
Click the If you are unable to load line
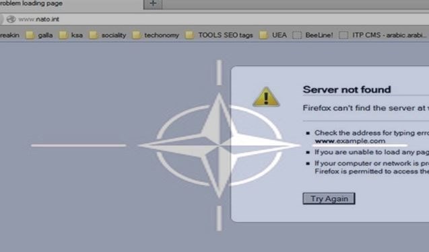pos(372,152)
